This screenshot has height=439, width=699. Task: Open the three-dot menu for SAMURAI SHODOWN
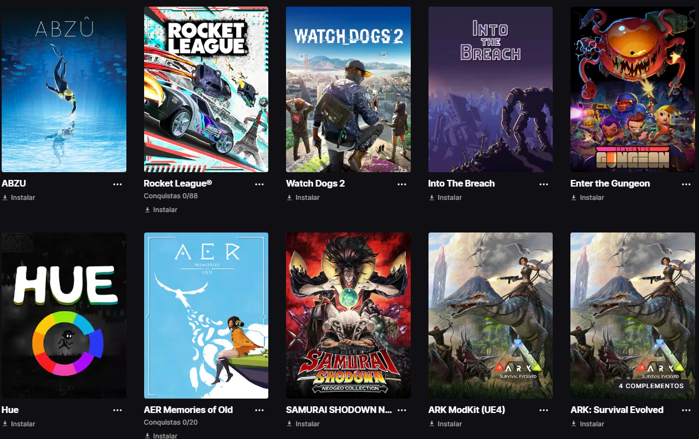coord(402,410)
